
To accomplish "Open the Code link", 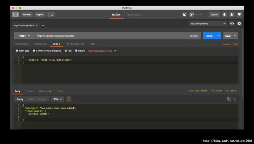I will 235,44.
